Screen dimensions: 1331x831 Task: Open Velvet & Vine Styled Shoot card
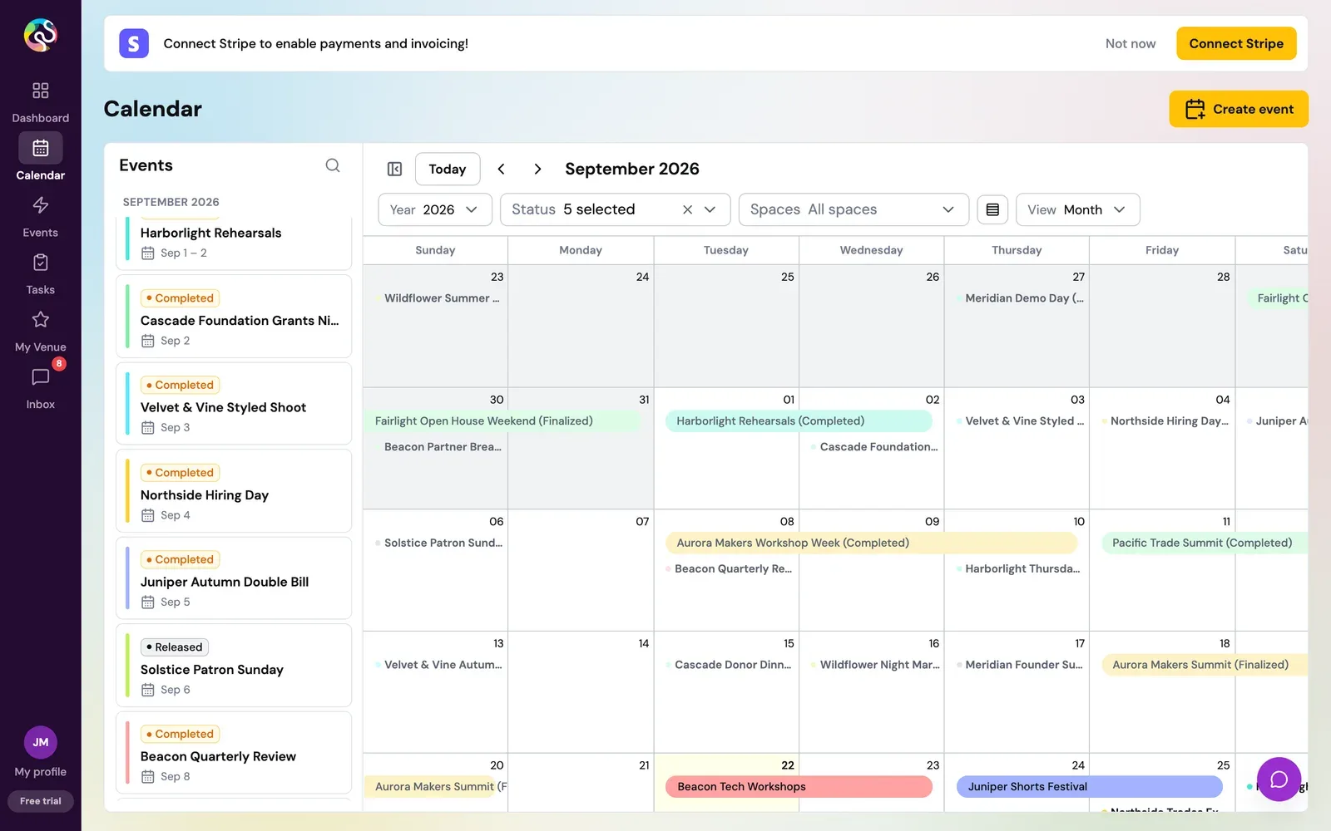[x=234, y=404]
